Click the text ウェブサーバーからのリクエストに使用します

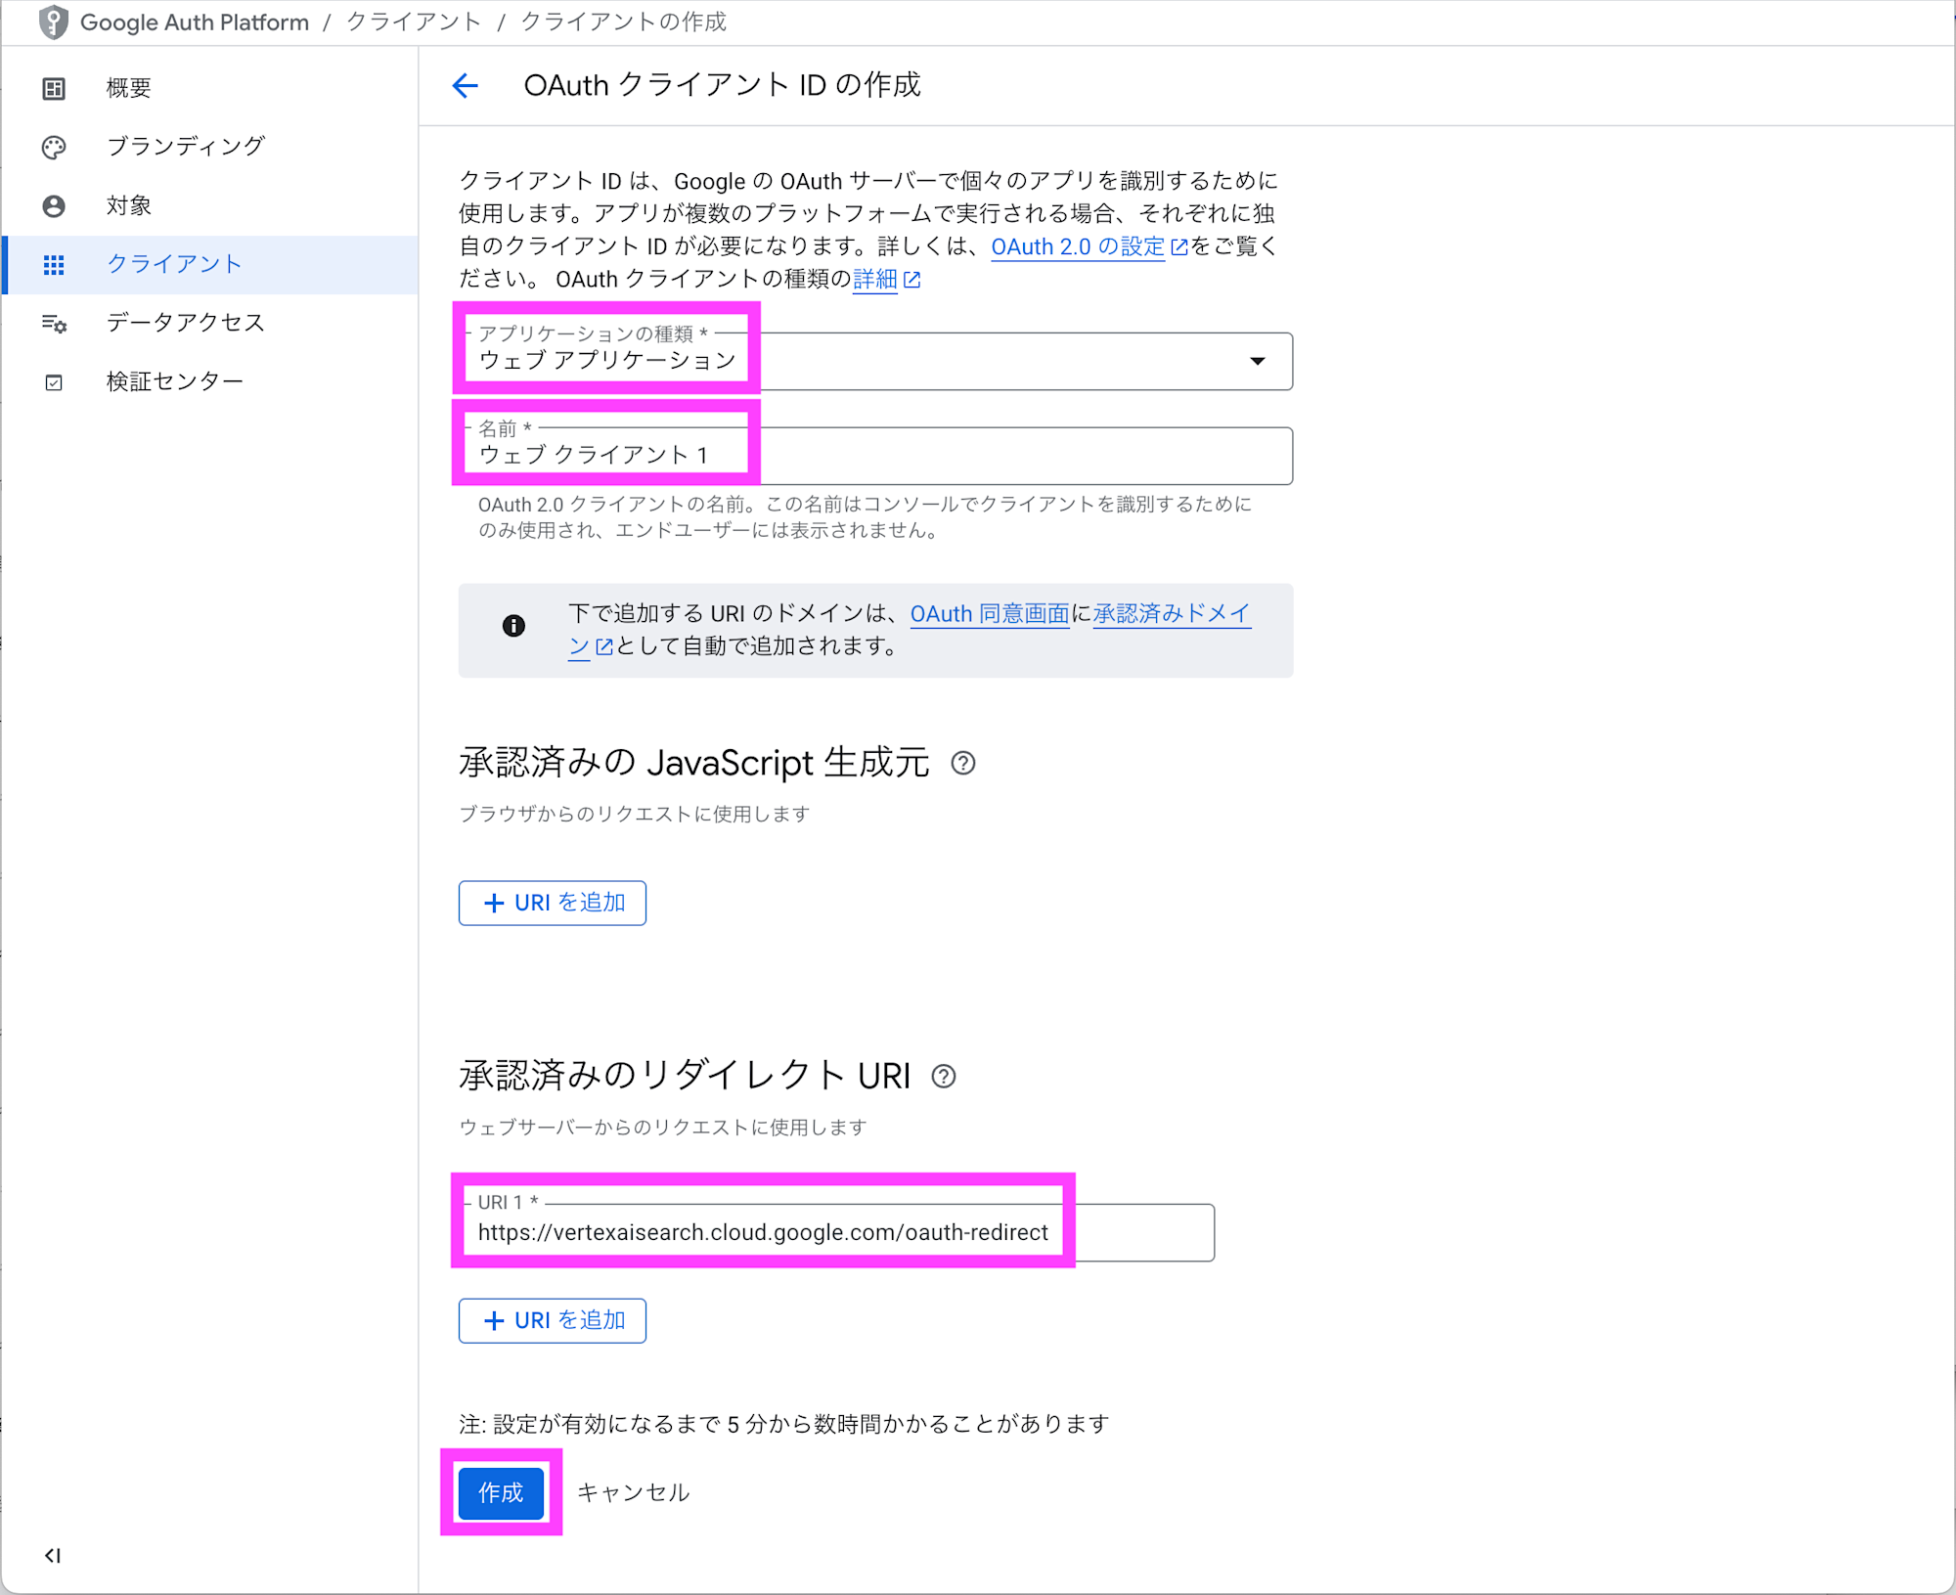click(x=663, y=1128)
